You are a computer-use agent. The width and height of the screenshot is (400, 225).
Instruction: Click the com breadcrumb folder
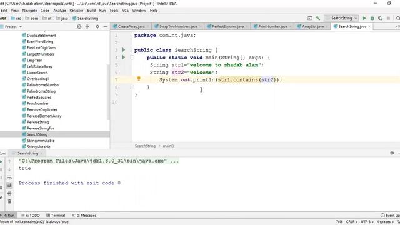(x=32, y=18)
